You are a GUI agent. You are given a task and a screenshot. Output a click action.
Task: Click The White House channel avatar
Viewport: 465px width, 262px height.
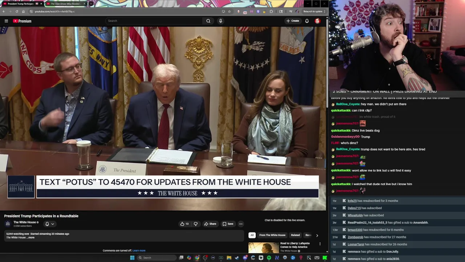[8, 224]
